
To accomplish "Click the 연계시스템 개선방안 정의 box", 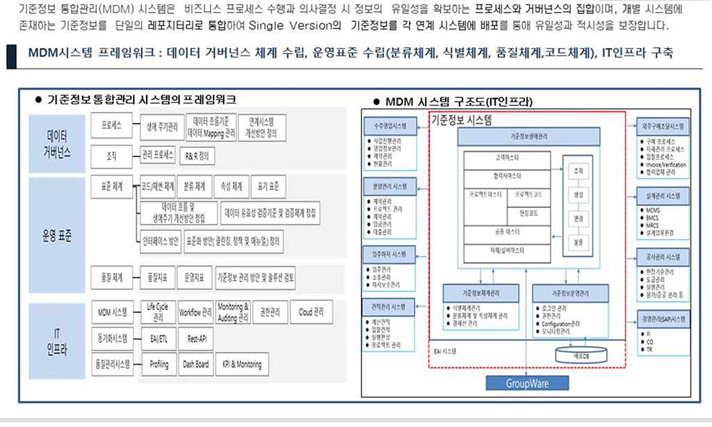I will point(262,128).
